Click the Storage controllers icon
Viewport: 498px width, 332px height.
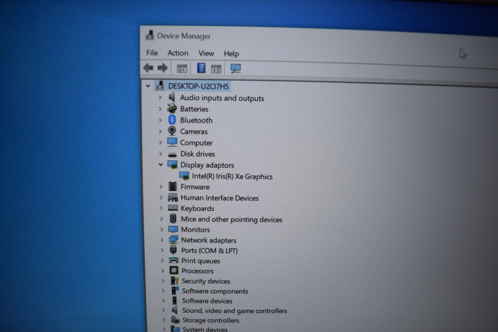click(175, 320)
